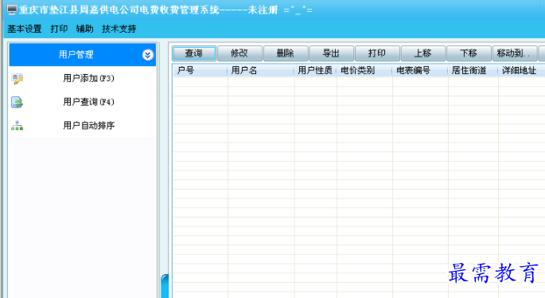Screen dimensions: 545x298
Task: Click the 上移 button
Action: 423,53
